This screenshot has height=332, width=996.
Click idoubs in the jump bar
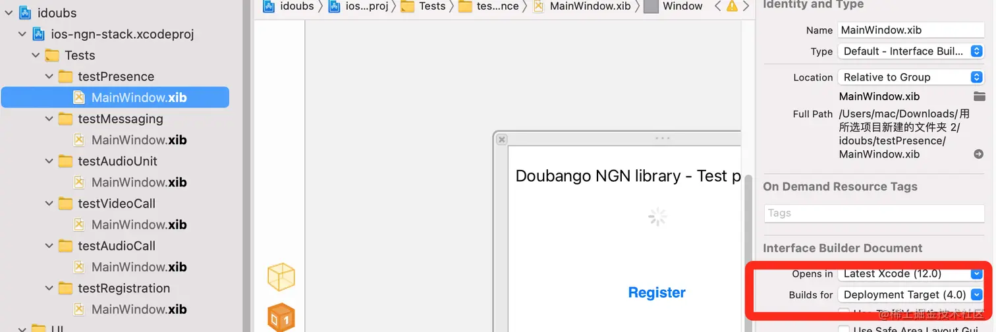point(289,6)
